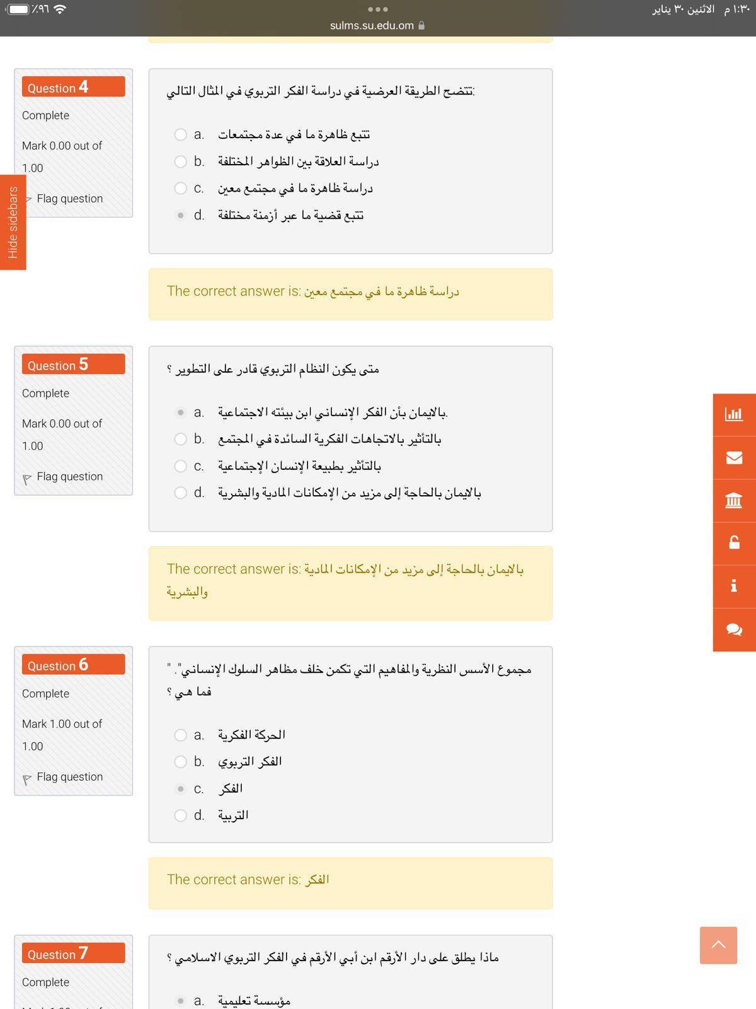Select option a radio button in Question 7

[181, 1000]
